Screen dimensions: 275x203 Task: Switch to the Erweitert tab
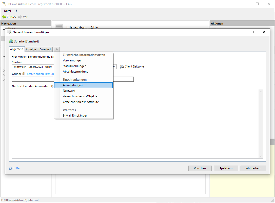coord(45,49)
